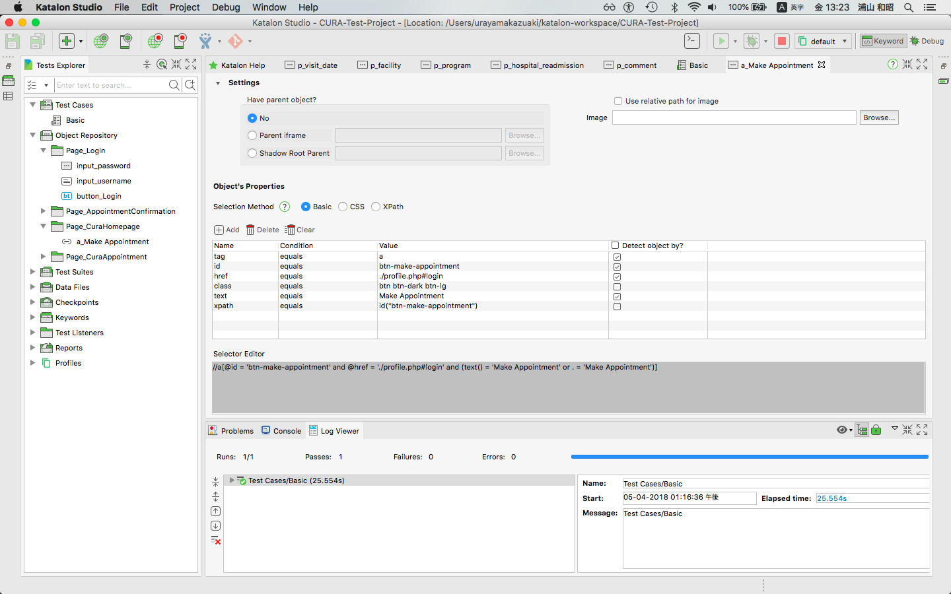Switch to the p_facility tab
The width and height of the screenshot is (951, 594).
(x=380, y=65)
